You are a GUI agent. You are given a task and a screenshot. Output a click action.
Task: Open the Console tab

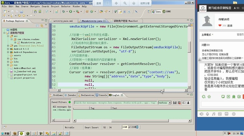coord(102,95)
